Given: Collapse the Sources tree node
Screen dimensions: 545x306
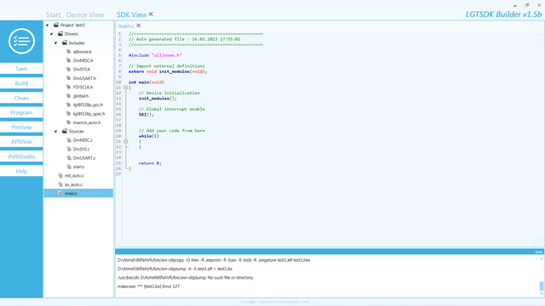Looking at the screenshot, I should (x=55, y=132).
